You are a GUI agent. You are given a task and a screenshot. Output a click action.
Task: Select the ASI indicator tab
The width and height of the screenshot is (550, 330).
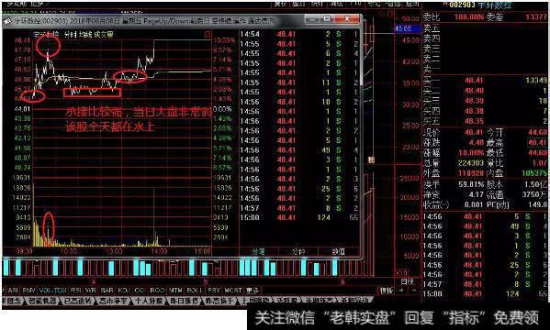[13, 291]
